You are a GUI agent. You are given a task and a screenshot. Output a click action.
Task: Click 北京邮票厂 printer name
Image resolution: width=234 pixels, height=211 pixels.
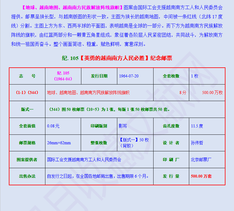click(x=201, y=160)
